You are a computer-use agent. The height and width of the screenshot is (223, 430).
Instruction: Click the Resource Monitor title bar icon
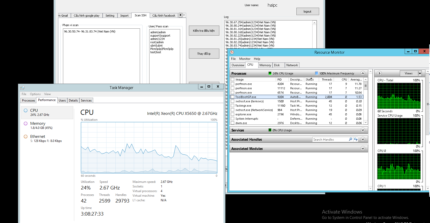click(232, 52)
